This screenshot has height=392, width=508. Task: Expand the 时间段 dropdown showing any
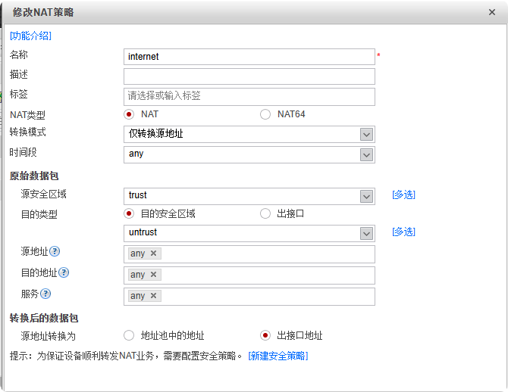(366, 154)
